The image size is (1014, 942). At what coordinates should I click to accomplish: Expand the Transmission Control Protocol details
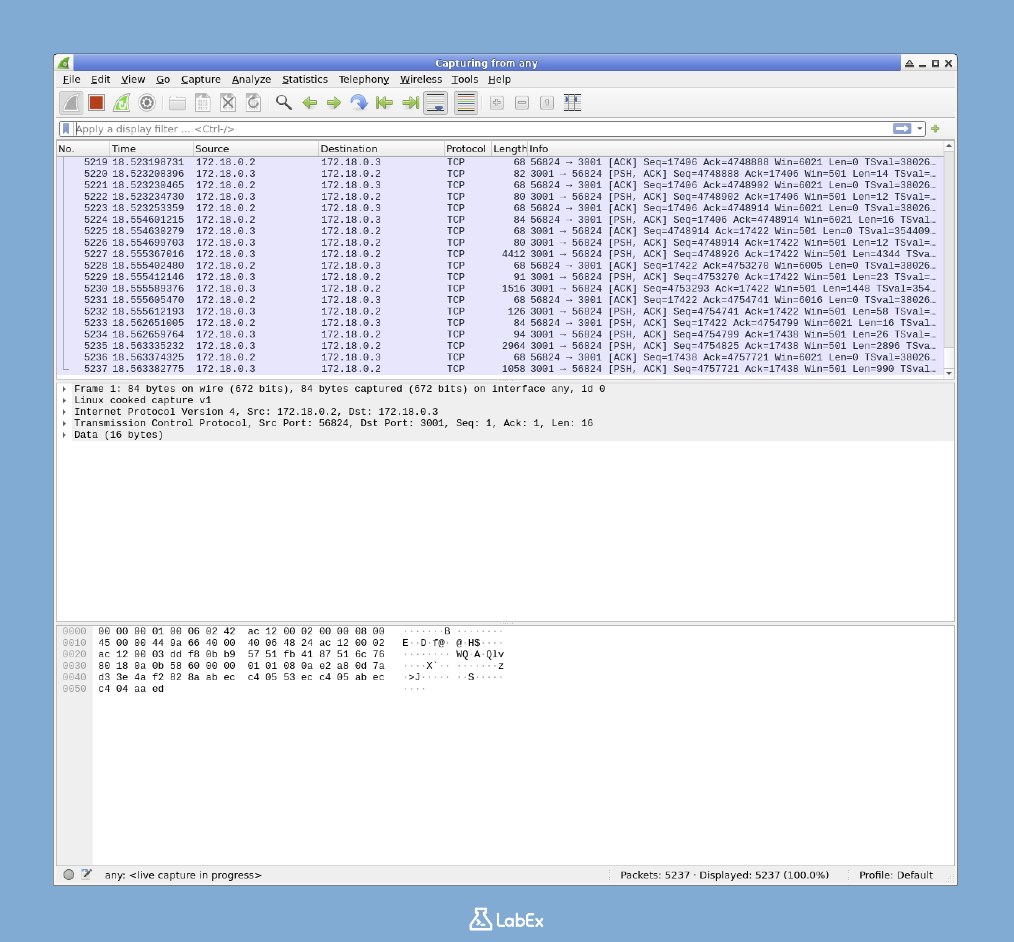pyautogui.click(x=65, y=422)
